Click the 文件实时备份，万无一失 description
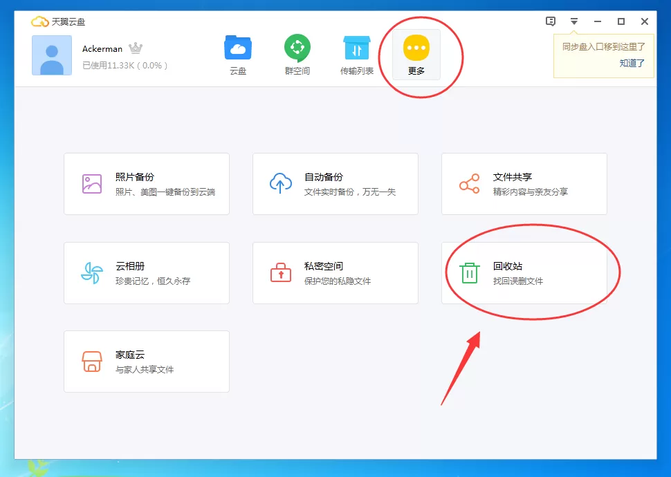 click(350, 192)
